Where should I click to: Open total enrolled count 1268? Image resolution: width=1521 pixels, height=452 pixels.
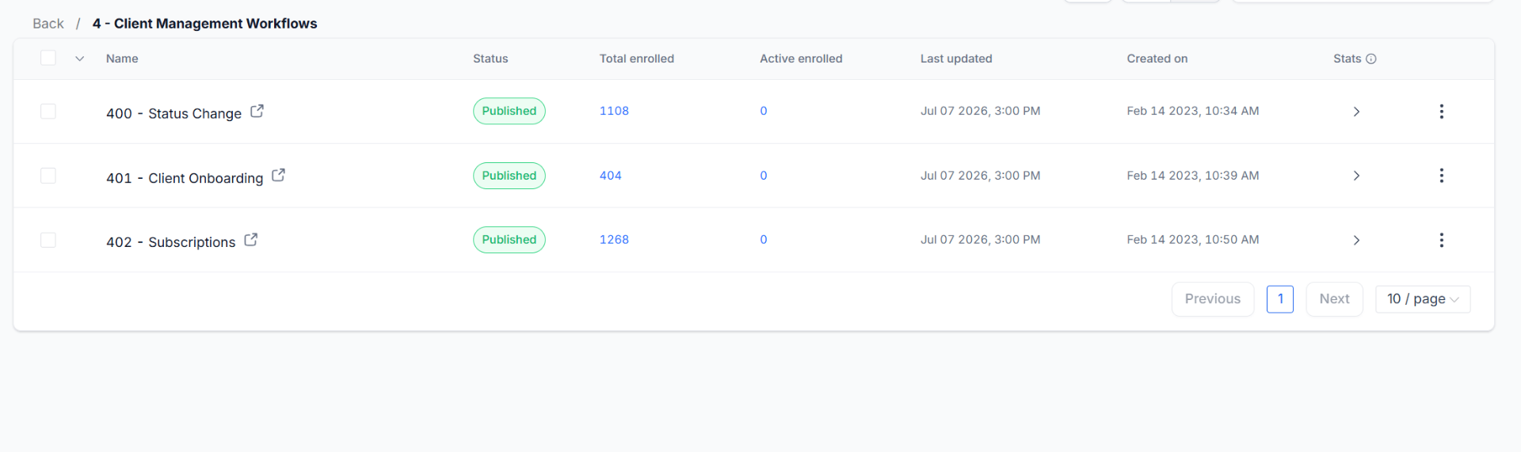coord(614,240)
